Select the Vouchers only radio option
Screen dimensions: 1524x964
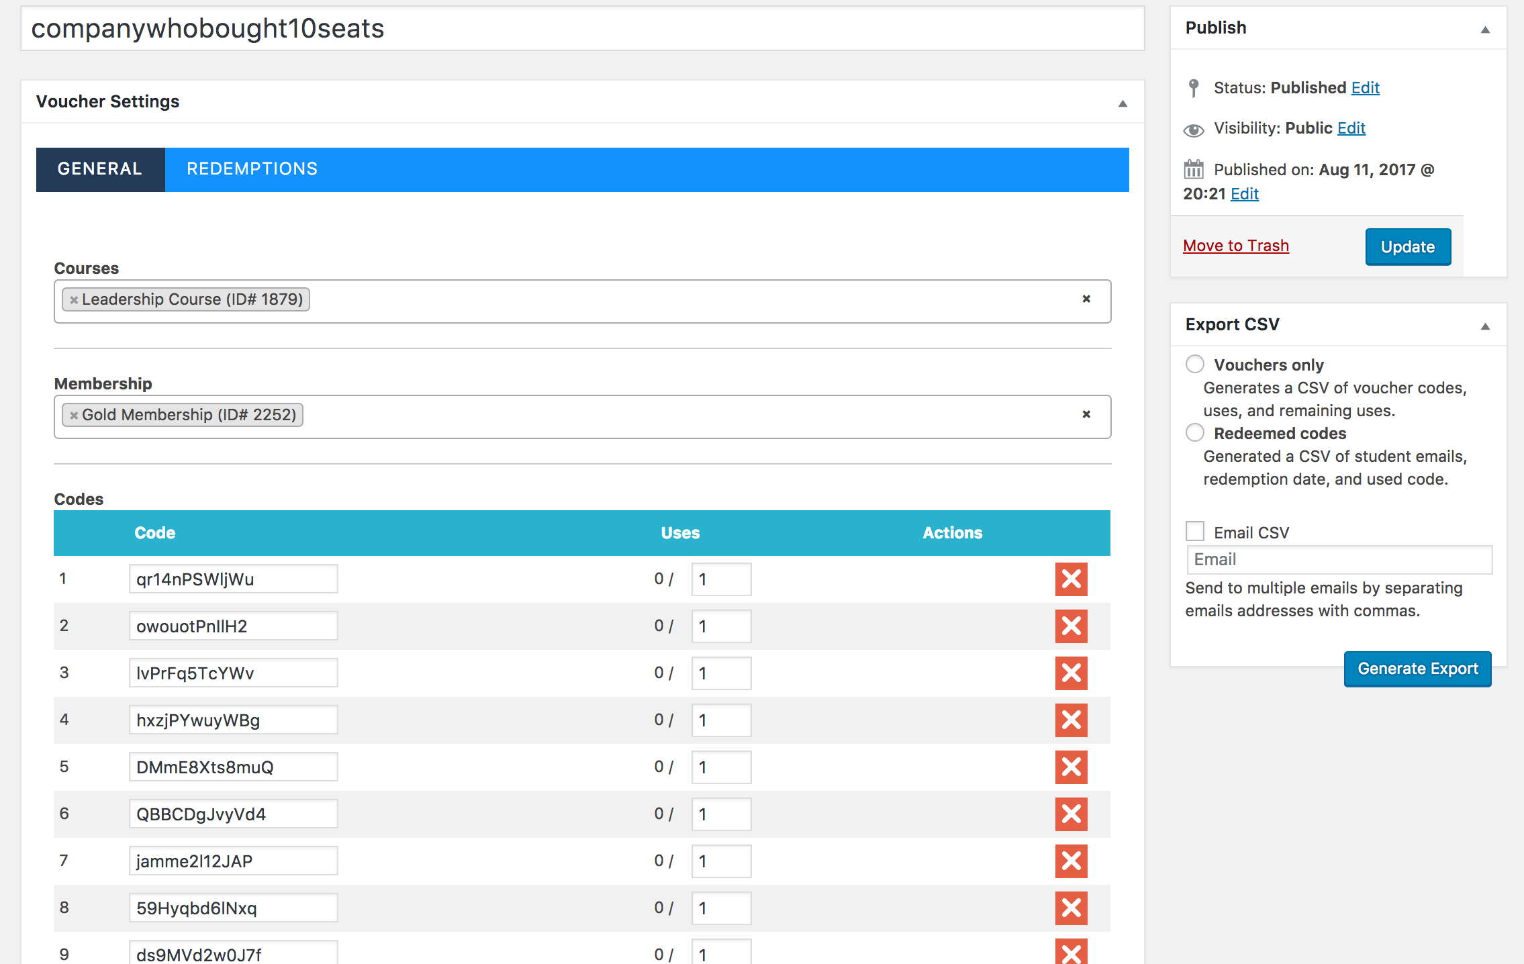pos(1194,364)
